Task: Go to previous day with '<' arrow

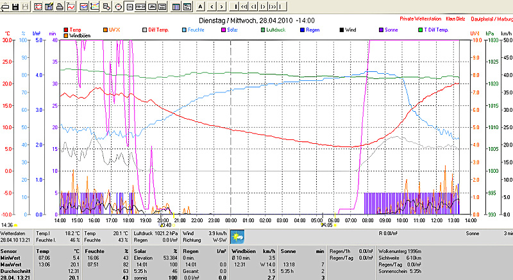Action: click(211, 6)
